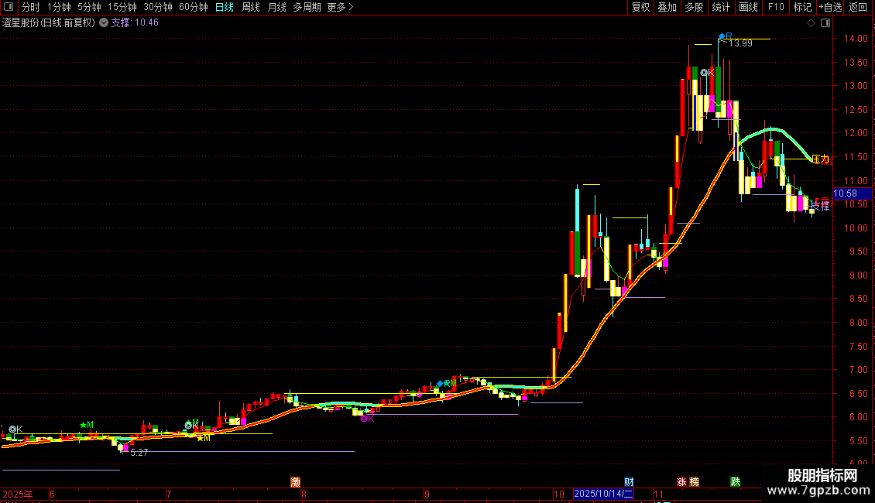The width and height of the screenshot is (875, 503).
Task: Open the 多周期 multi-period view
Action: pyautogui.click(x=307, y=7)
